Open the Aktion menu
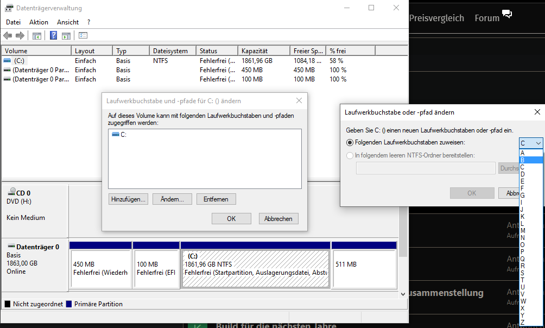 pos(39,22)
